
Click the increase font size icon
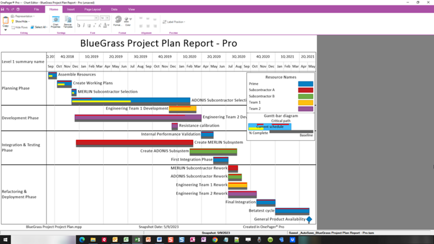point(100,25)
